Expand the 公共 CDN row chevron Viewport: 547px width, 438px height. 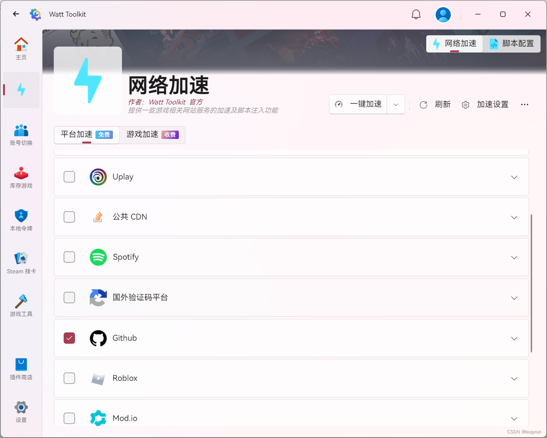pyautogui.click(x=514, y=217)
